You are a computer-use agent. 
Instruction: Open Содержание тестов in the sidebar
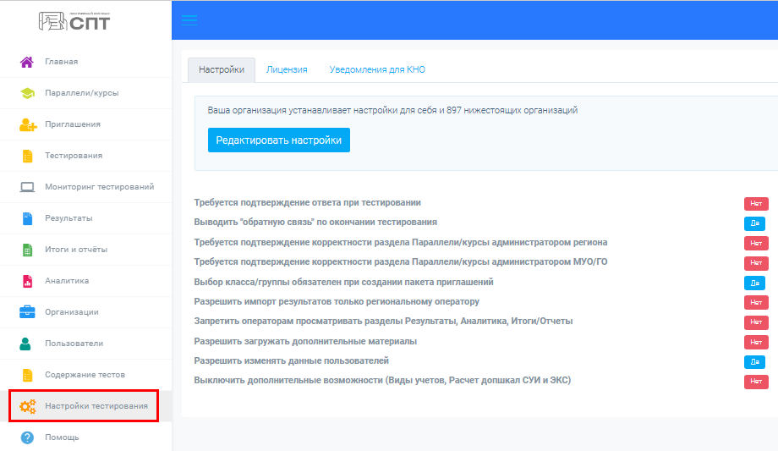tap(85, 375)
